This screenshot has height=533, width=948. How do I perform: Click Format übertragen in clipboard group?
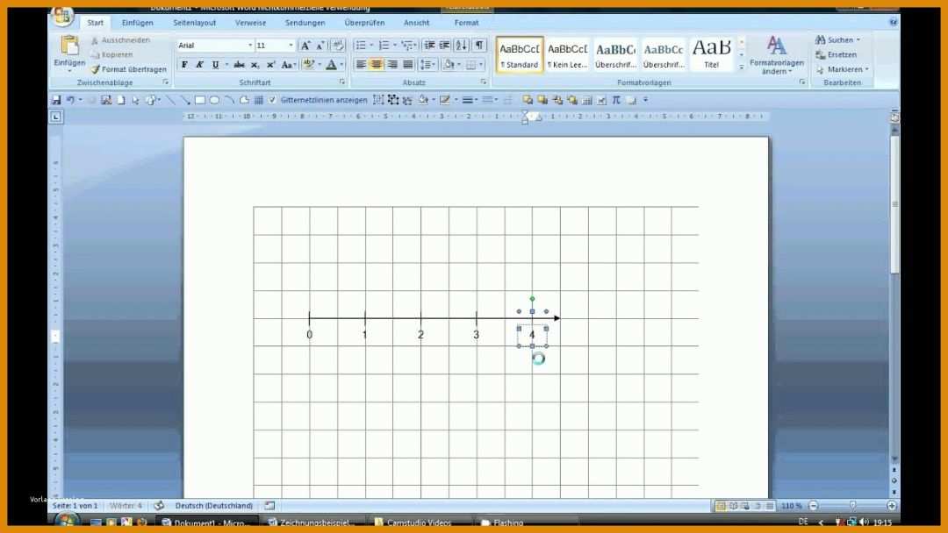point(128,69)
